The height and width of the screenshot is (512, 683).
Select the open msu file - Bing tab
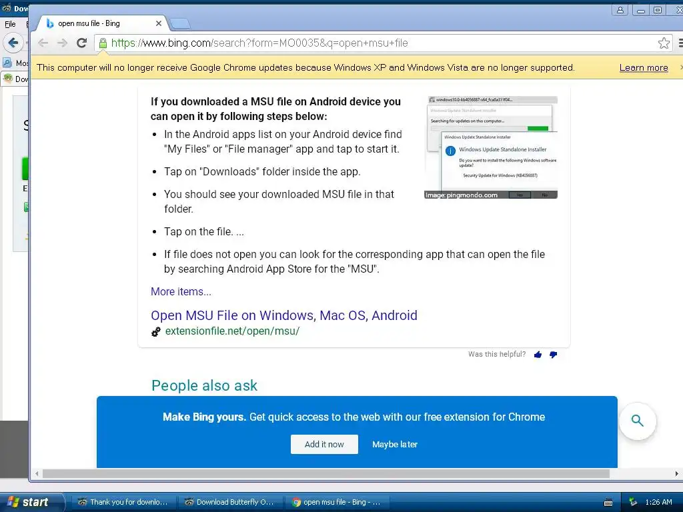[x=101, y=23]
